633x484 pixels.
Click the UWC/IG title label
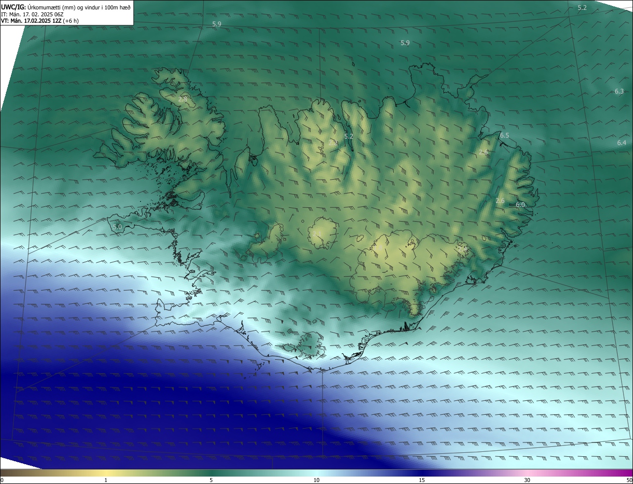(x=13, y=7)
